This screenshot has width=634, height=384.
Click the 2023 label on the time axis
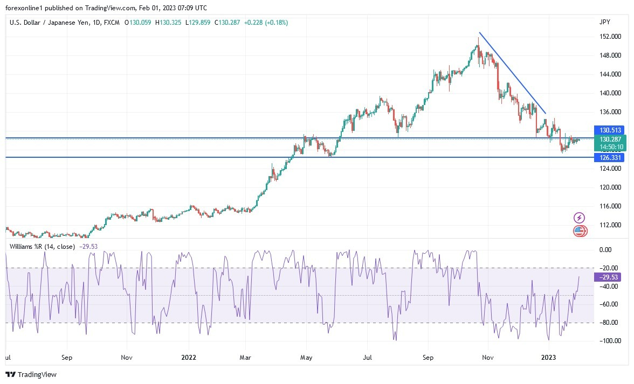pyautogui.click(x=548, y=357)
